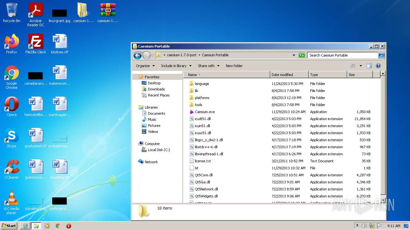Open Opera browser desktop shortcut
The image size is (410, 230).
point(12,107)
